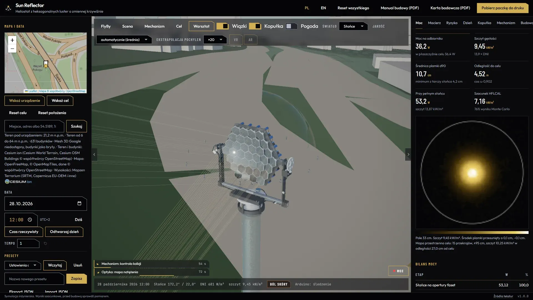The height and width of the screenshot is (300, 533).
Task: Open the calendar picker in date field
Action: pyautogui.click(x=79, y=203)
